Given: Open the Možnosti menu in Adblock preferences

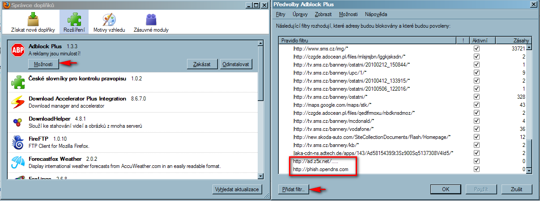Looking at the screenshot, I should [348, 14].
